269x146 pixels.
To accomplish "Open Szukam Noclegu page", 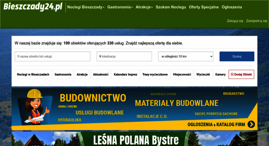I will [171, 7].
